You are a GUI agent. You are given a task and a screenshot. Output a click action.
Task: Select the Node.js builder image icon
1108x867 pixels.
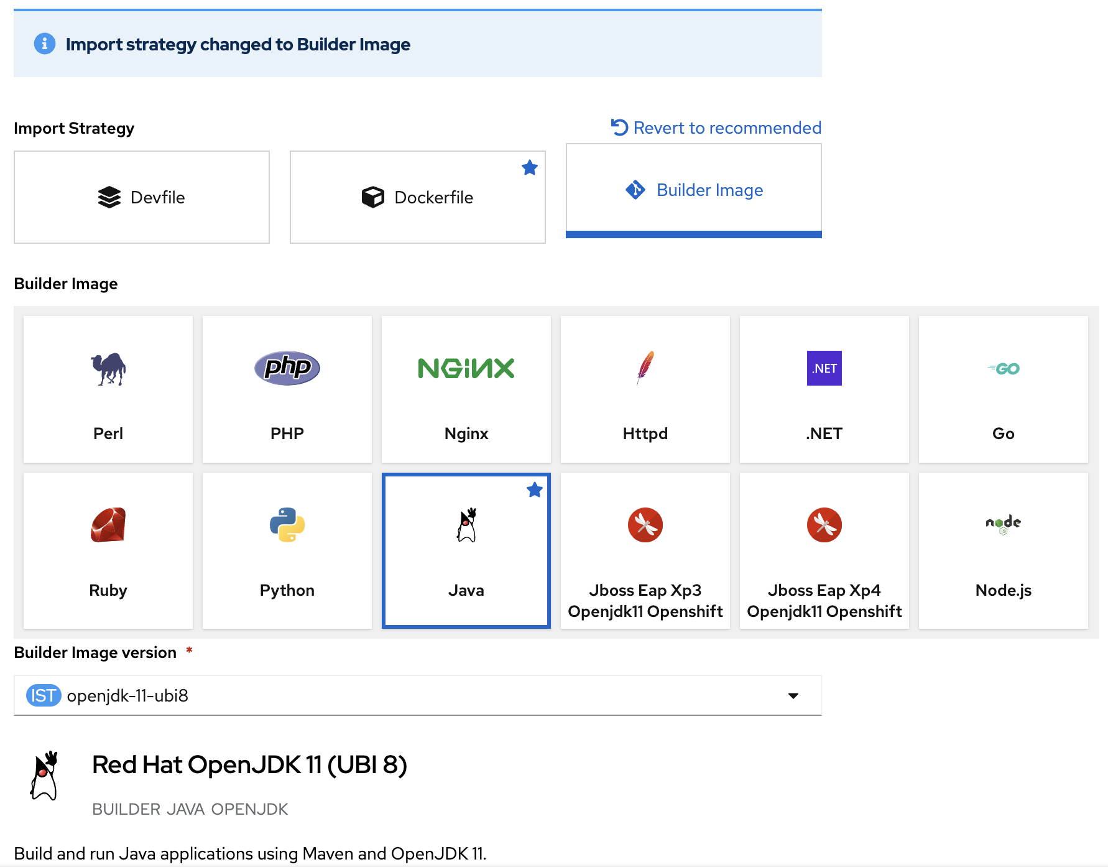click(x=1003, y=524)
